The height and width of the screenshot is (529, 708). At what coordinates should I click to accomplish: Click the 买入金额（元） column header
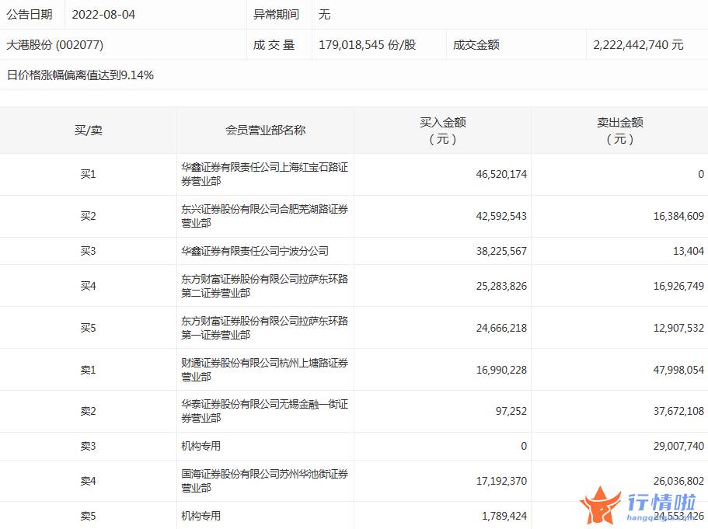click(x=442, y=131)
